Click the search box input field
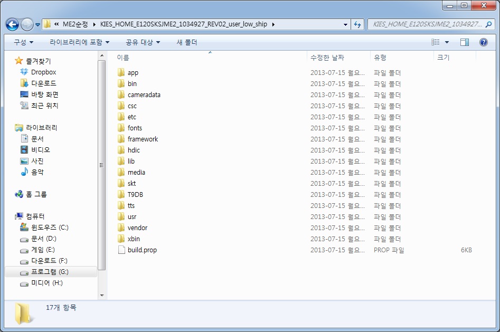500x332 pixels. pos(428,24)
